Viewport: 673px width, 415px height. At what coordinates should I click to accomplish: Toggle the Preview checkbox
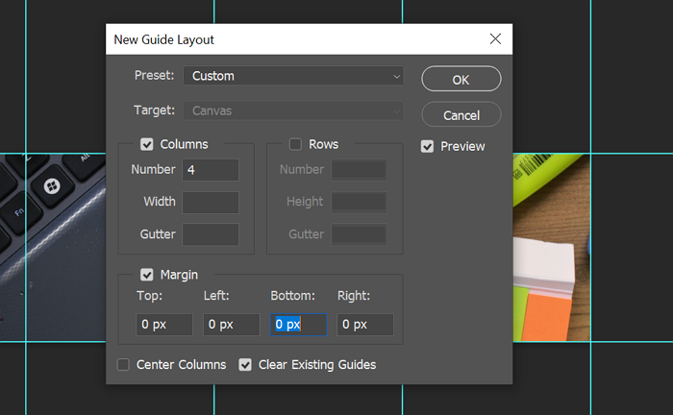(427, 146)
